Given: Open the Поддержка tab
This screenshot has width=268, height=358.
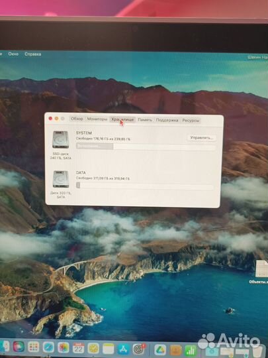Looking at the screenshot, I should click(x=167, y=120).
